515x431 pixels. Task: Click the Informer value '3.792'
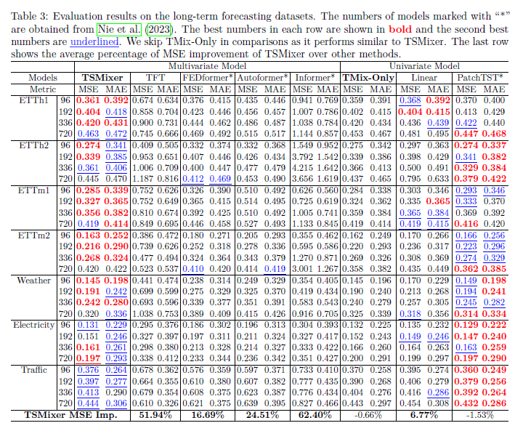(302, 157)
